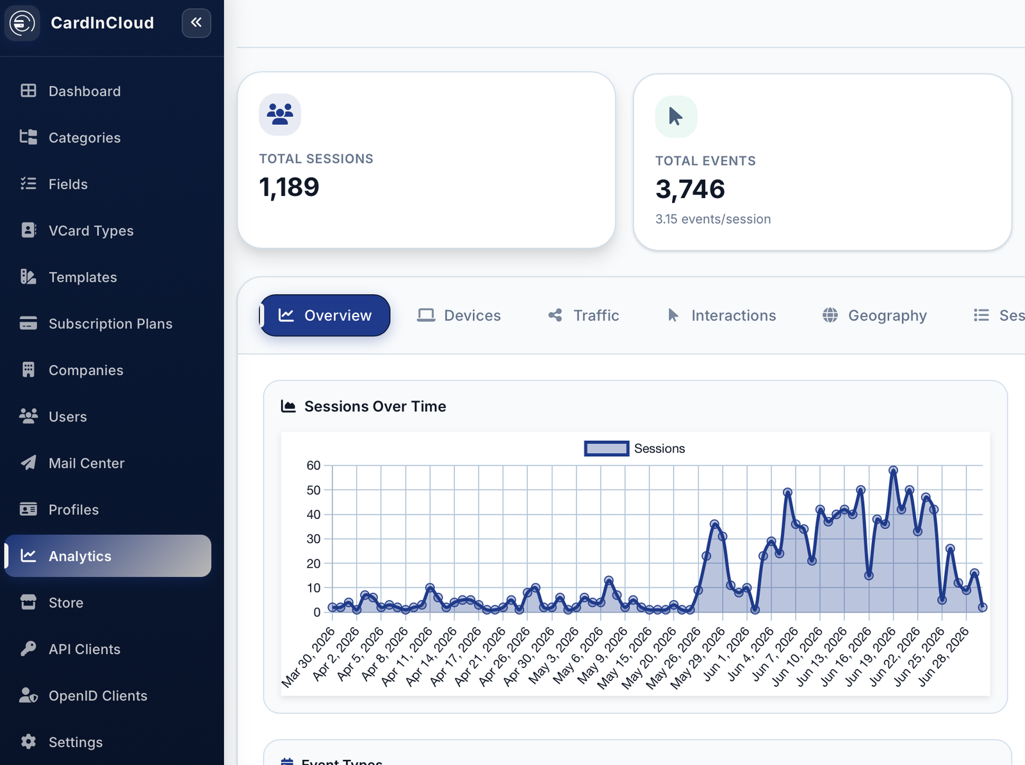Click the Mail Center paper plane icon
1025x765 pixels.
[x=28, y=463]
